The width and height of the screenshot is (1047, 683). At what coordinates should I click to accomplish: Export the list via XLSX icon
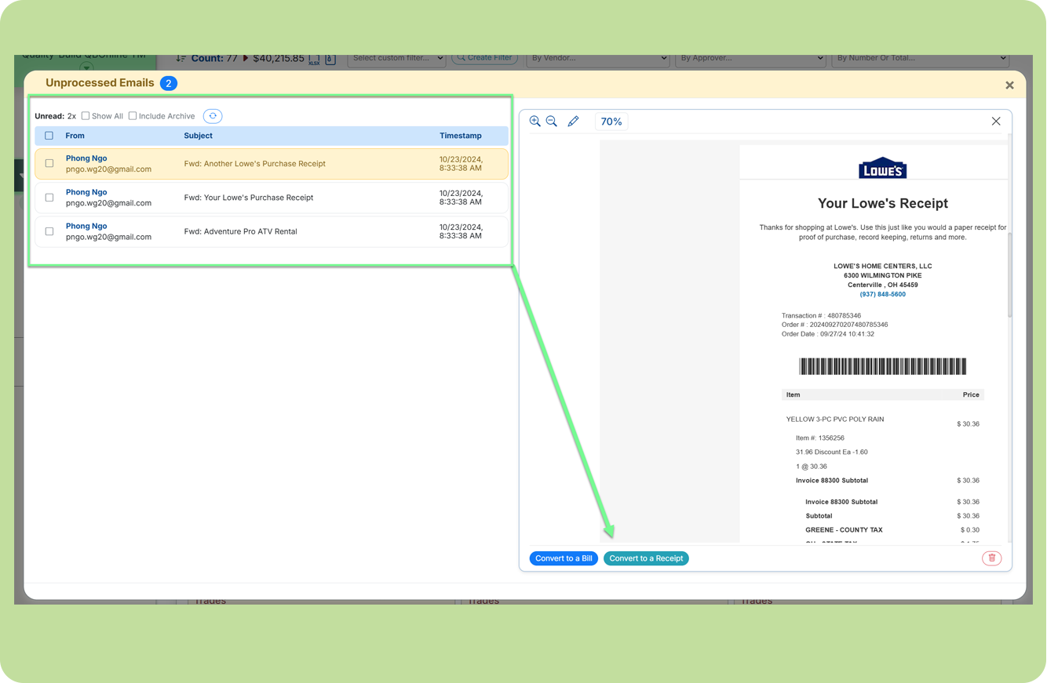tap(314, 60)
